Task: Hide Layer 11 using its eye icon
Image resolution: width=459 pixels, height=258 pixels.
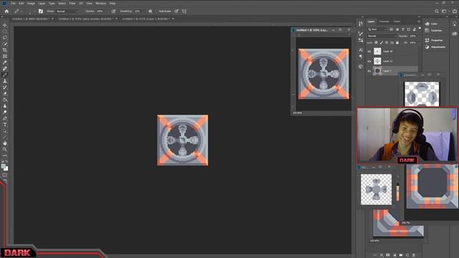Action: coord(369,61)
